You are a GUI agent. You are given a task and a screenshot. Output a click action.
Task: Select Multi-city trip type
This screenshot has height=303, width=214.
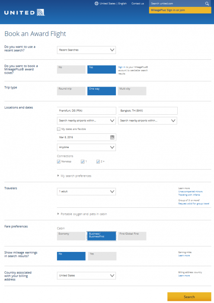(132, 91)
